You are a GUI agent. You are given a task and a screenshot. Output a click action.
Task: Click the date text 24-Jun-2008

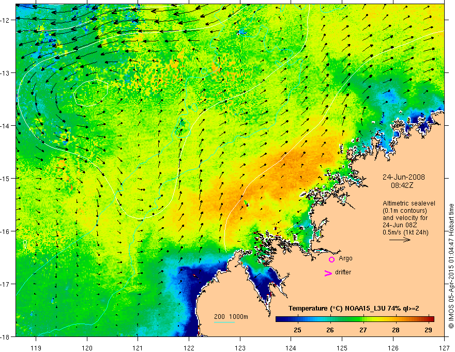(404, 177)
